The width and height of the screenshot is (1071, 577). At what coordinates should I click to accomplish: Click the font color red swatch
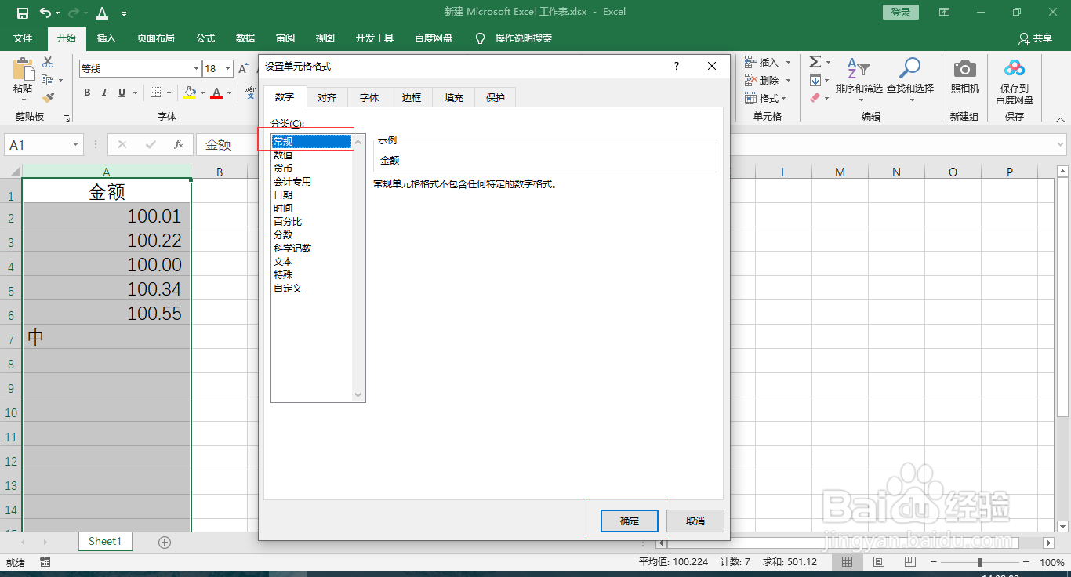pos(216,93)
